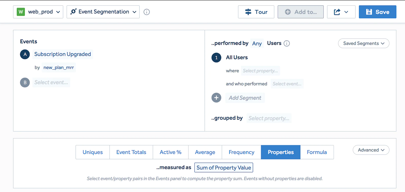This screenshot has height=192, width=405.
Task: Click segment 1 number badge
Action: click(x=216, y=58)
